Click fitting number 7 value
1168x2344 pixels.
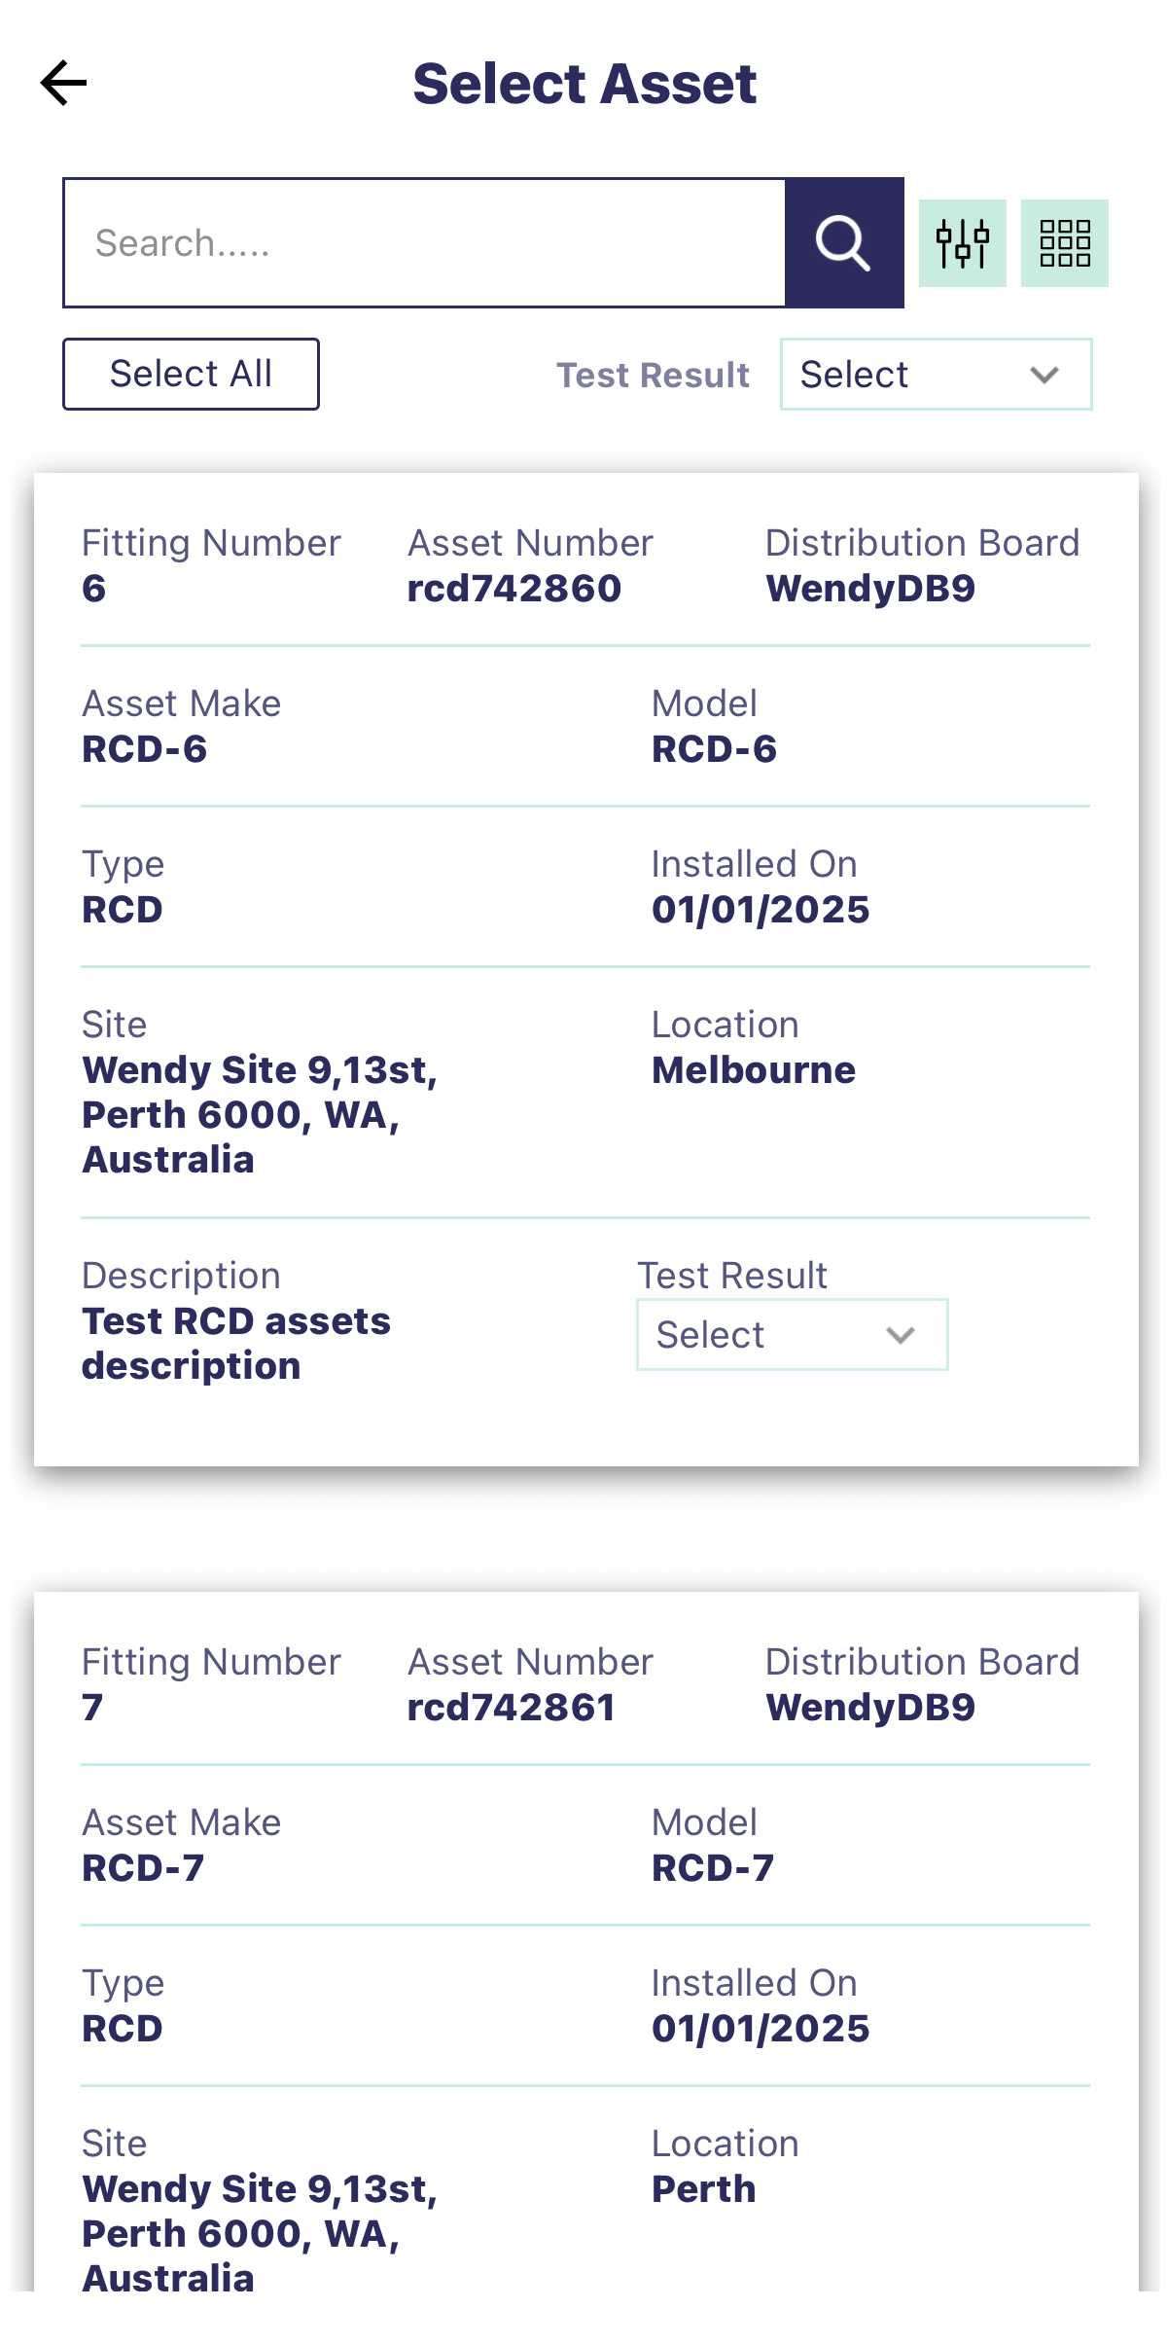(x=92, y=1708)
